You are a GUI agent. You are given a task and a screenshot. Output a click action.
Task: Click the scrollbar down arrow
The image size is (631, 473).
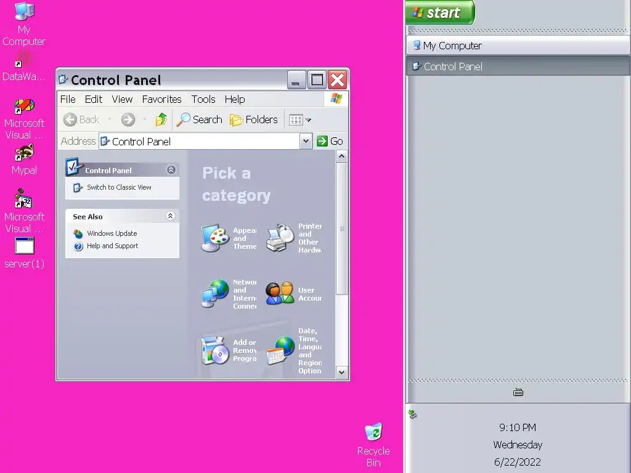click(x=341, y=373)
